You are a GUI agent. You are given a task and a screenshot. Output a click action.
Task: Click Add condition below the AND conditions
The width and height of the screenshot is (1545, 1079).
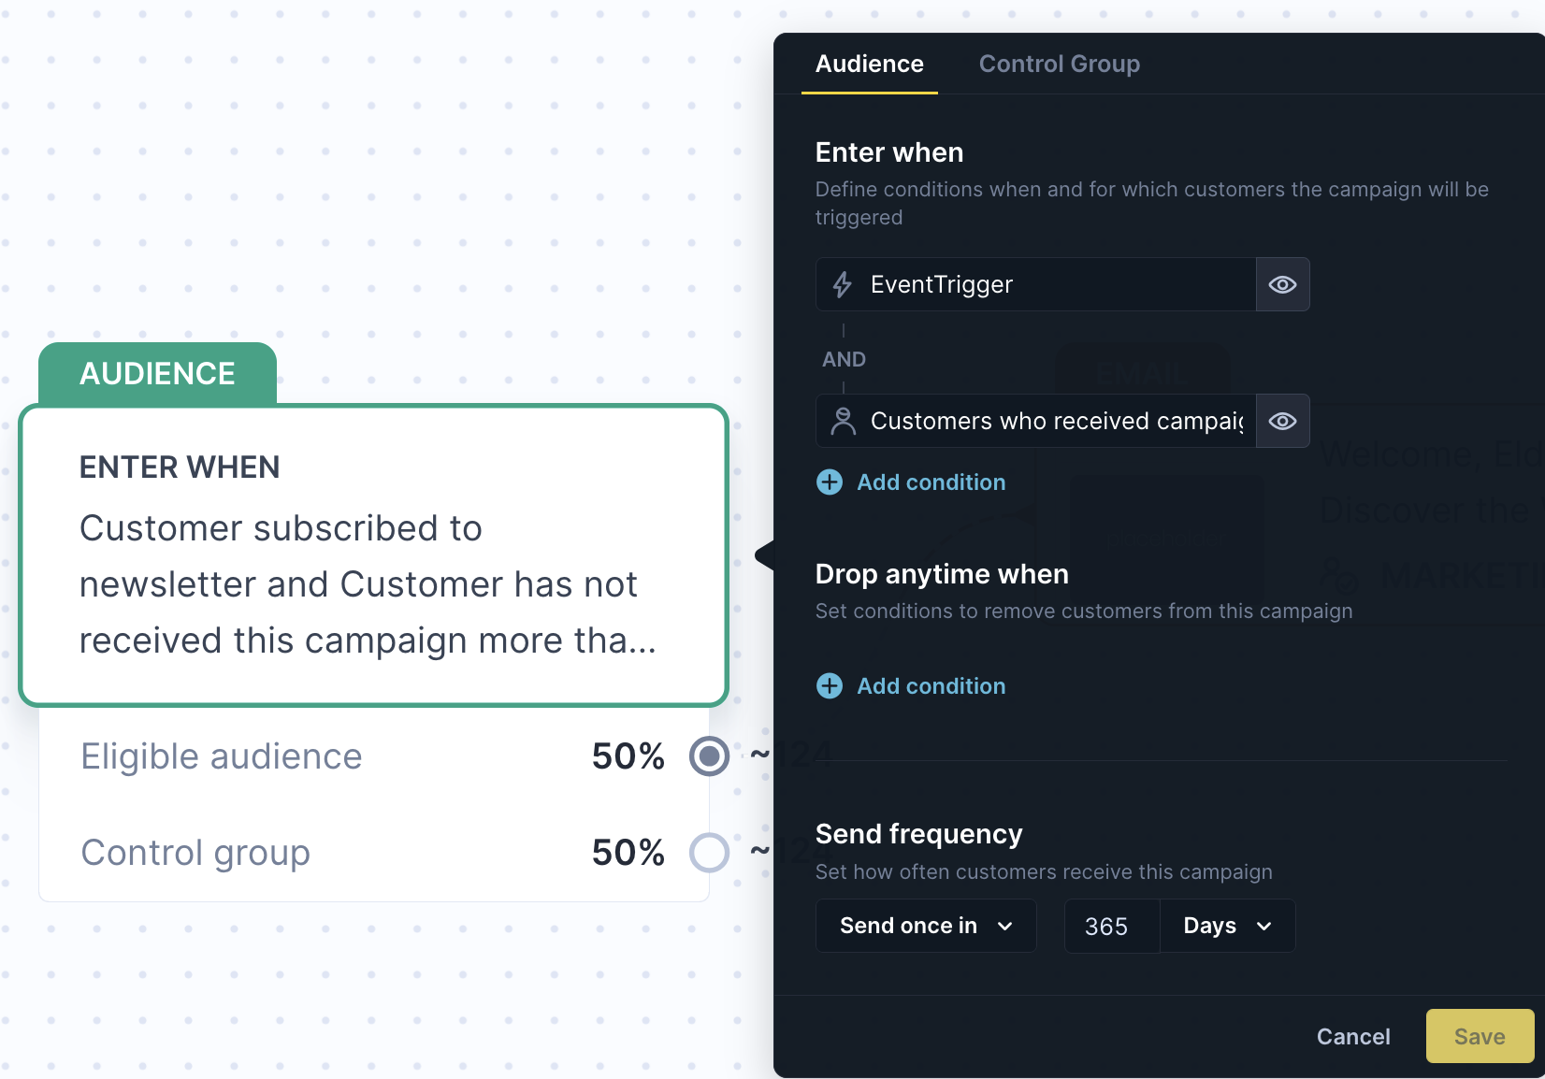(x=931, y=482)
